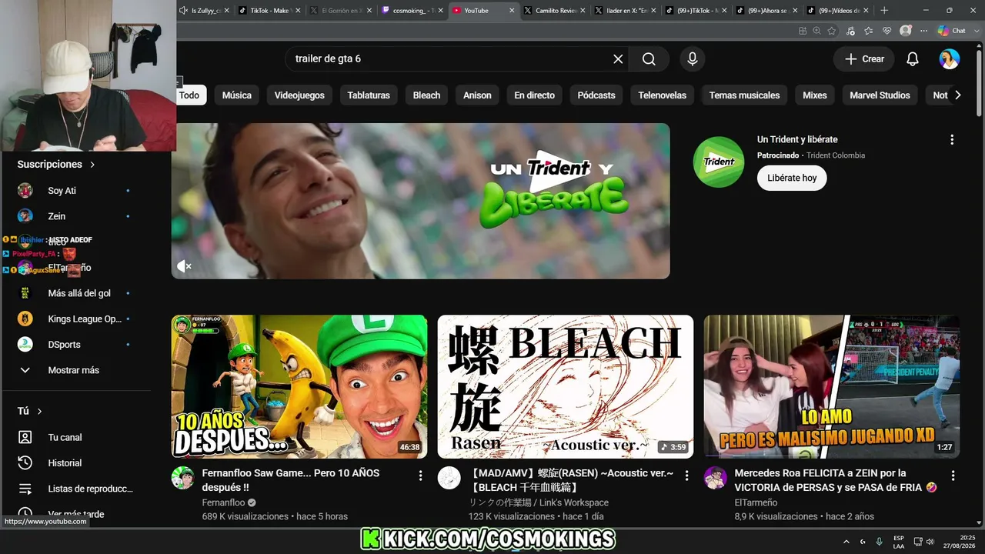Switch the ESP LAA keyboard language
The image size is (985, 554).
(899, 542)
